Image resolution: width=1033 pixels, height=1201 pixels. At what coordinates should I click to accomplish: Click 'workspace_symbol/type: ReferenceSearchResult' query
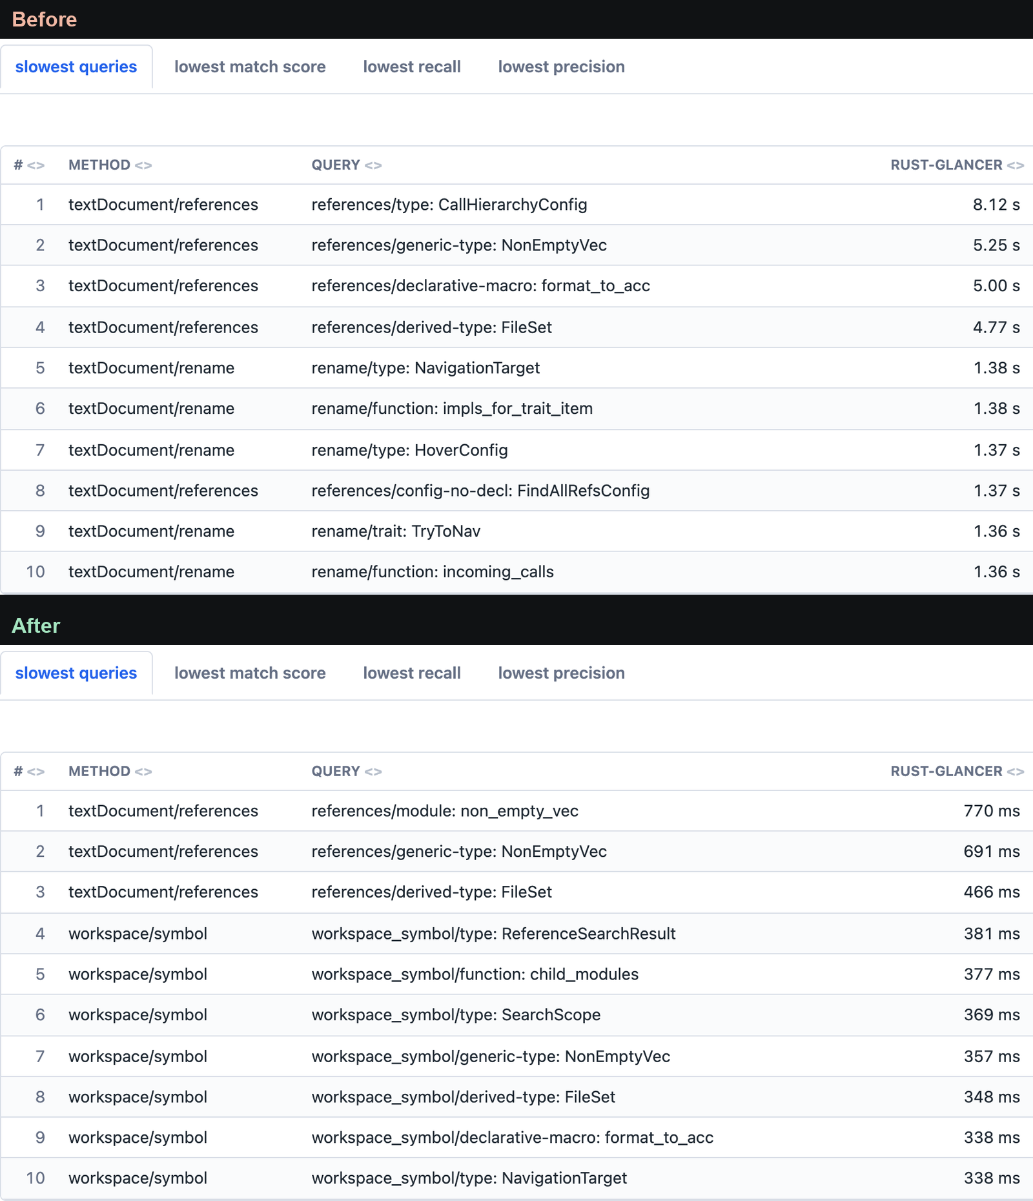click(x=493, y=934)
